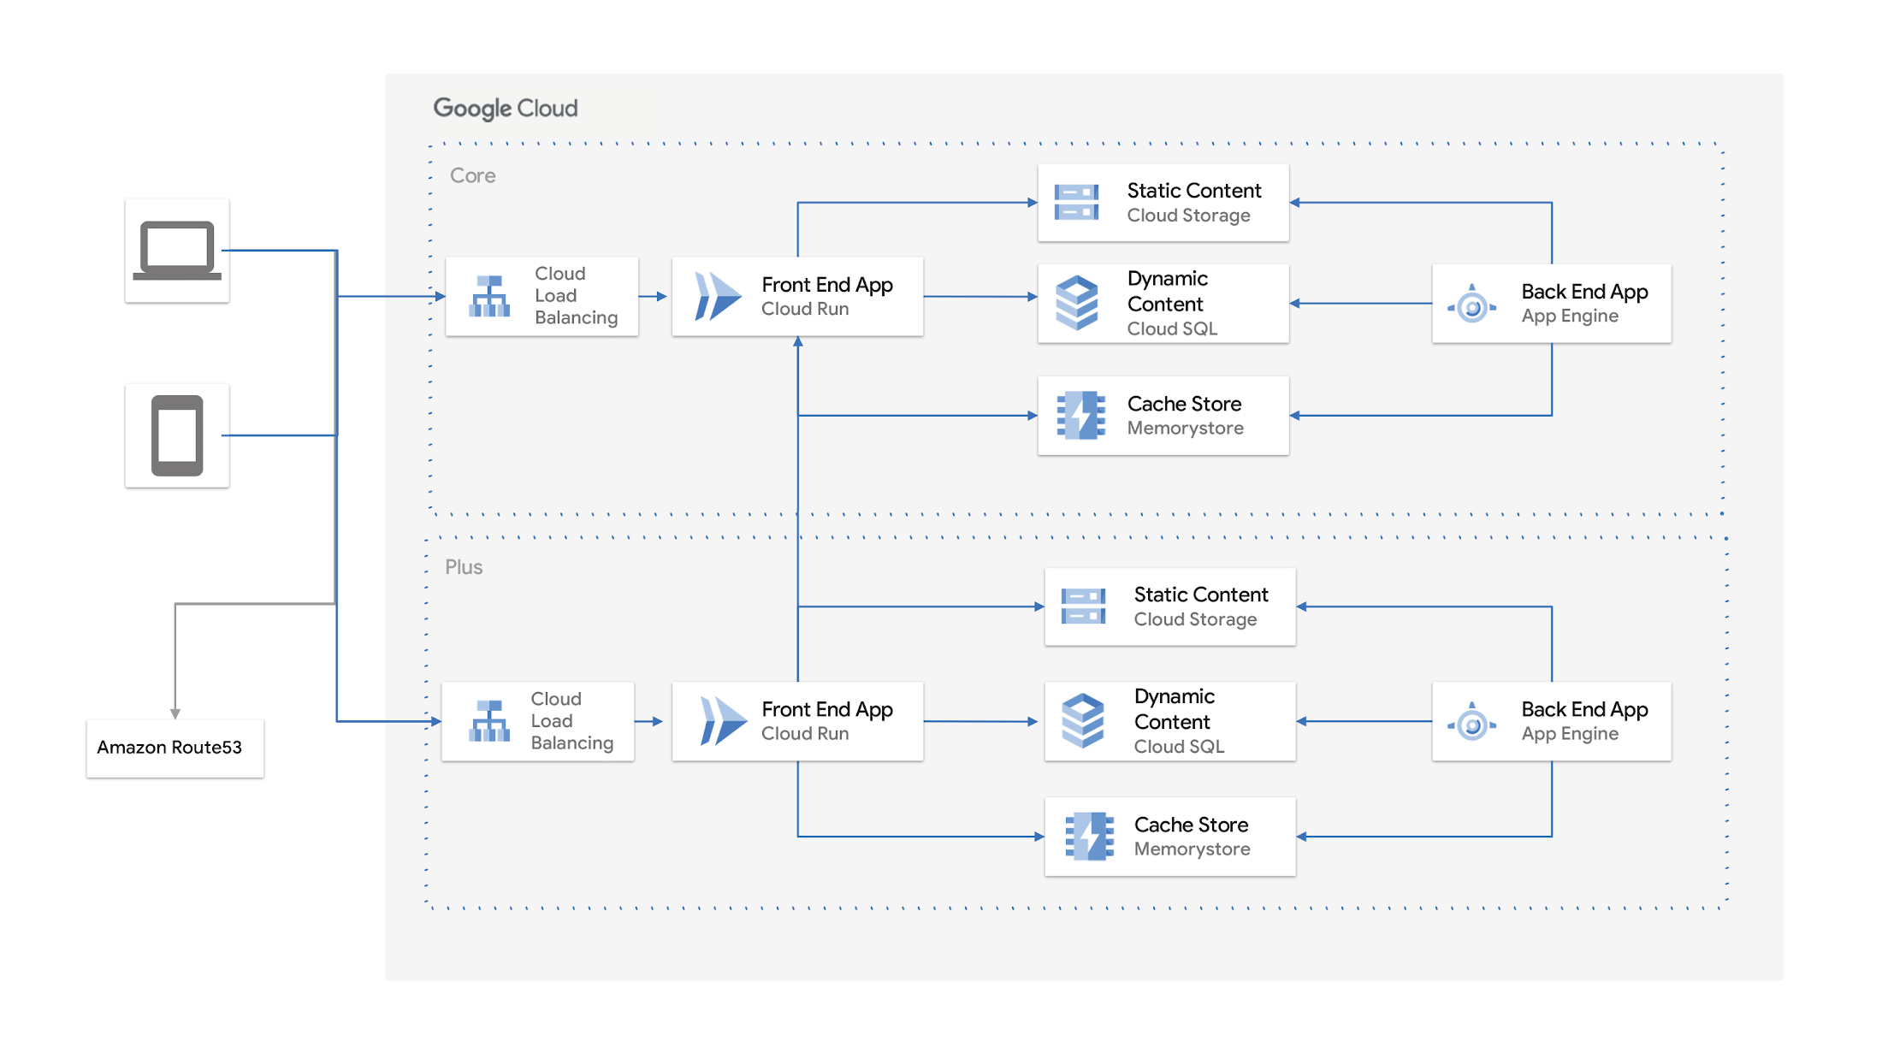The width and height of the screenshot is (1882, 1059).
Task: Click Dynamic Content label in Core
Action: point(1168,292)
